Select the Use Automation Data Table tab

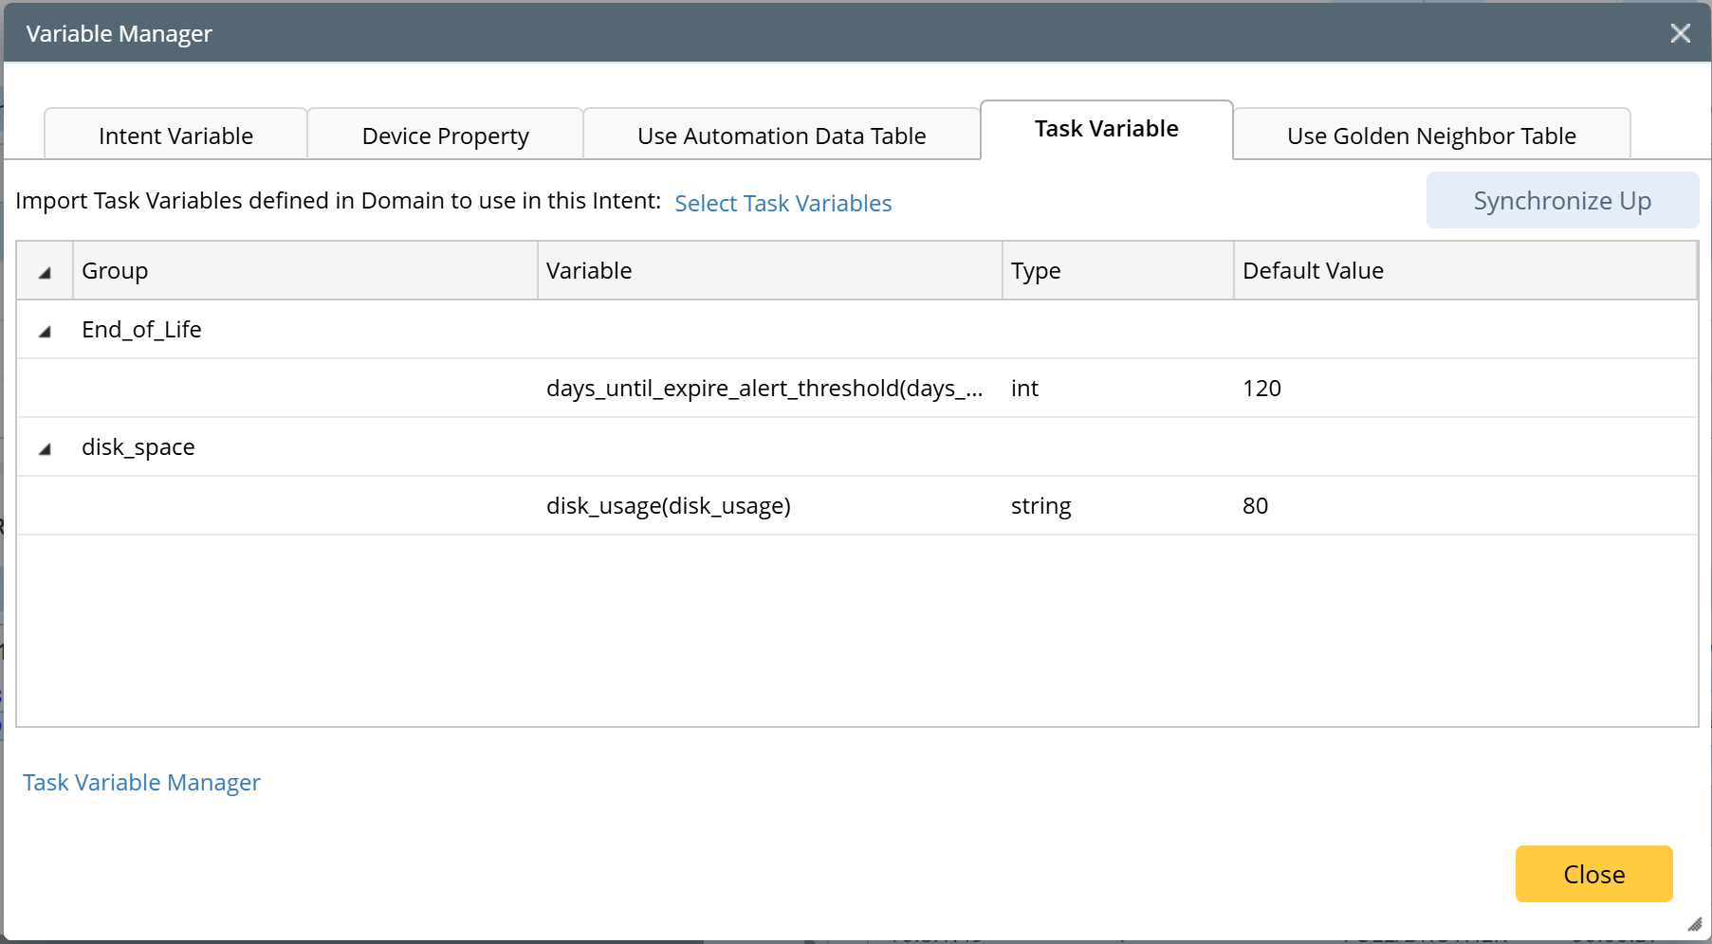point(781,136)
